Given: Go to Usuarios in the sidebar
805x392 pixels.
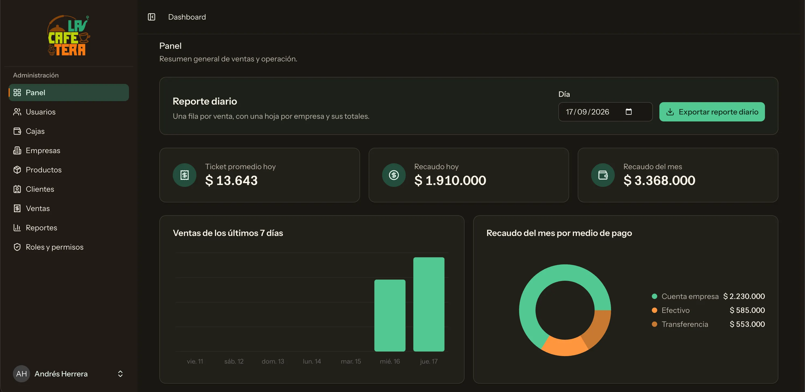Looking at the screenshot, I should [x=69, y=112].
